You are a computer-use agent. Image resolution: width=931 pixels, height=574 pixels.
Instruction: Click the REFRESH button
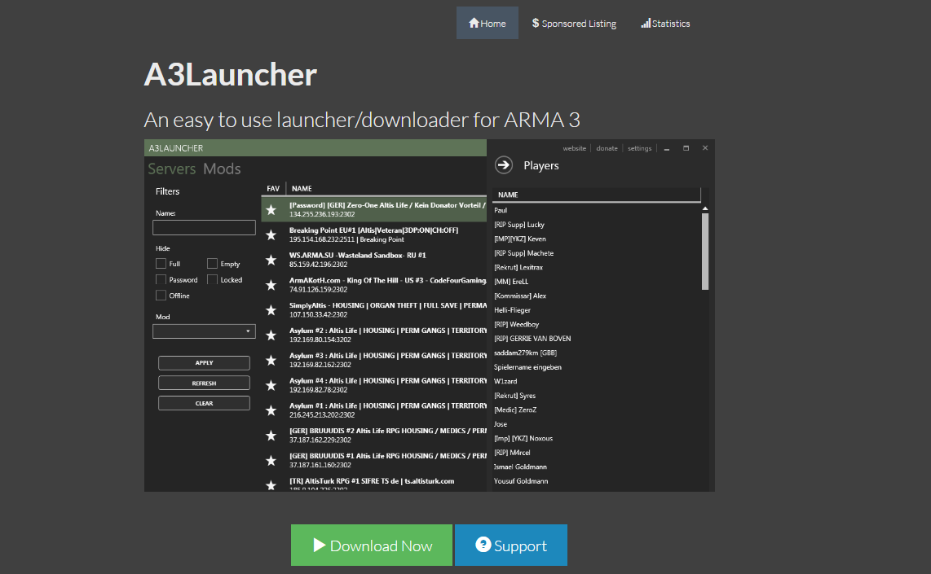pyautogui.click(x=205, y=383)
